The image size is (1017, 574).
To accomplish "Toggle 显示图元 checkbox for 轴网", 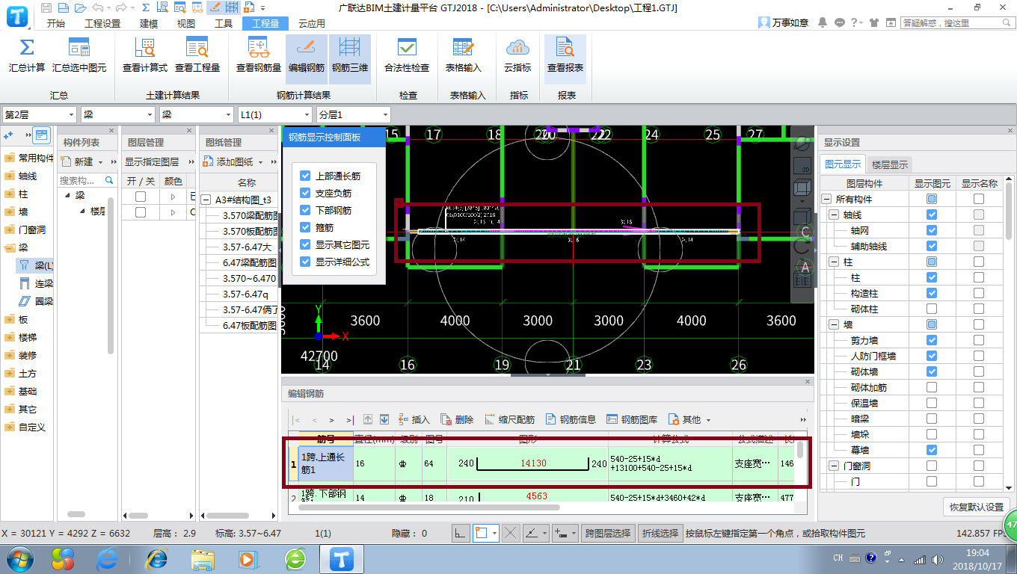I will click(x=932, y=230).
